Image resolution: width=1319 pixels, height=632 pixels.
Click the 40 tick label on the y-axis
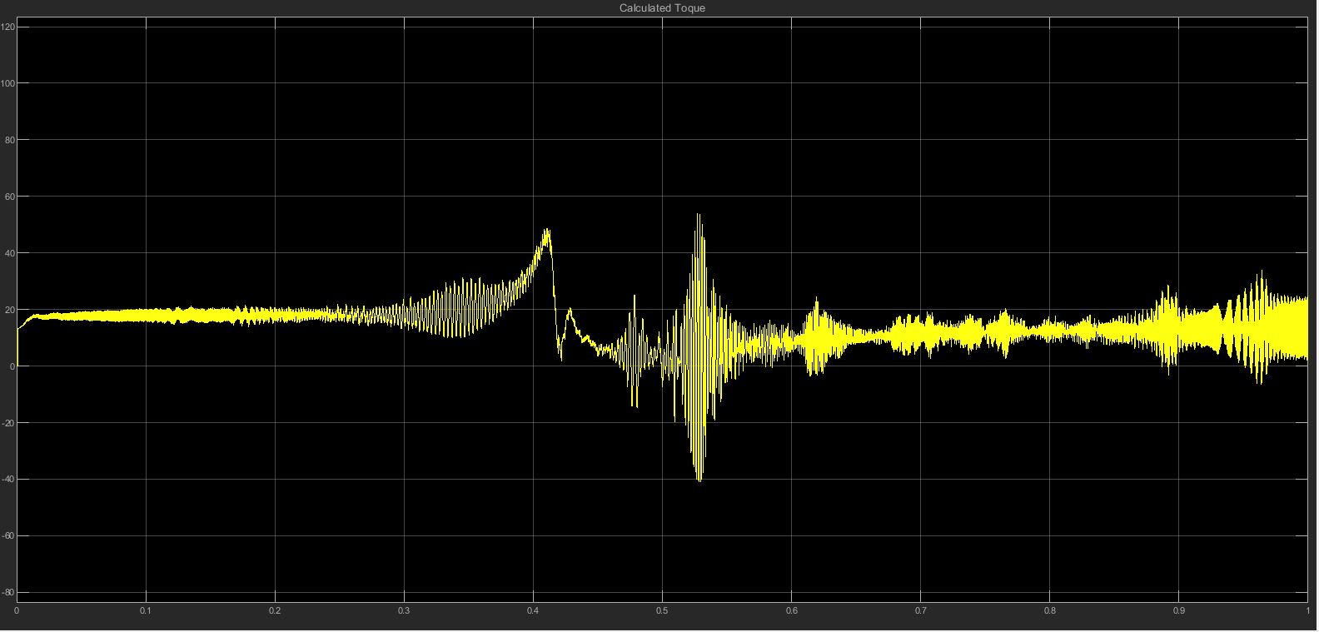[10, 253]
